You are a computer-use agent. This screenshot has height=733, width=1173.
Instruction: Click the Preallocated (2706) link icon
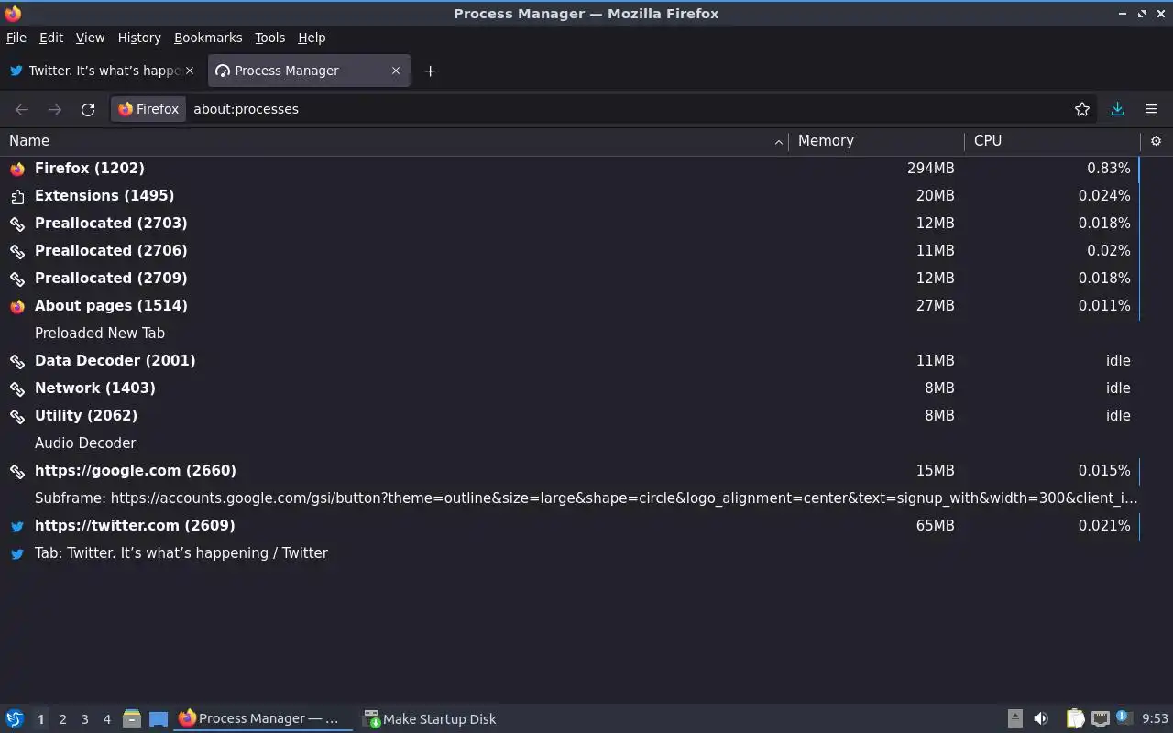17,251
